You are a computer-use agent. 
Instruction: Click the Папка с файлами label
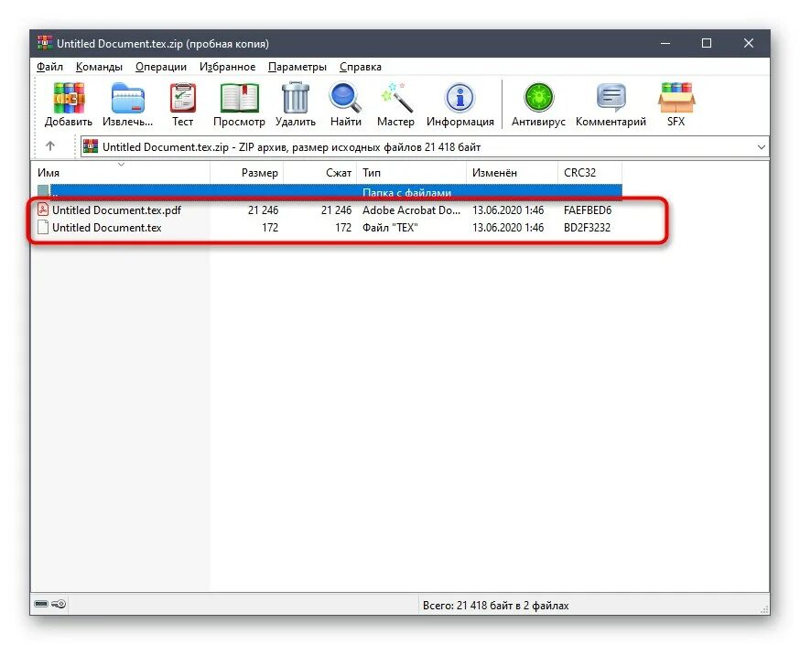[406, 193]
